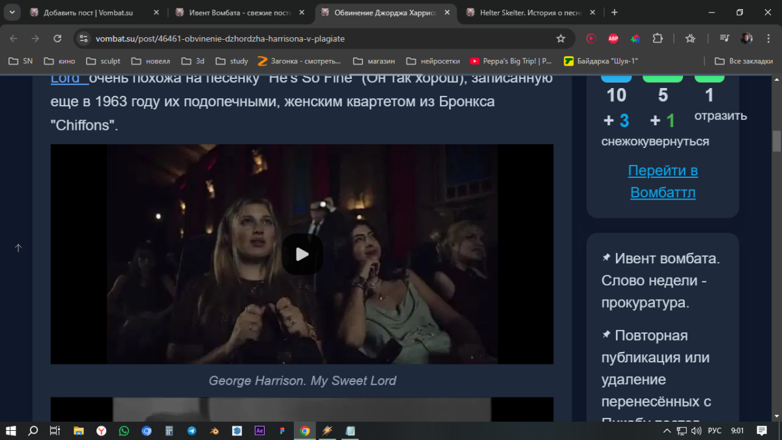Open the AdBlock Plus extension
Image resolution: width=782 pixels, height=440 pixels.
click(613, 38)
